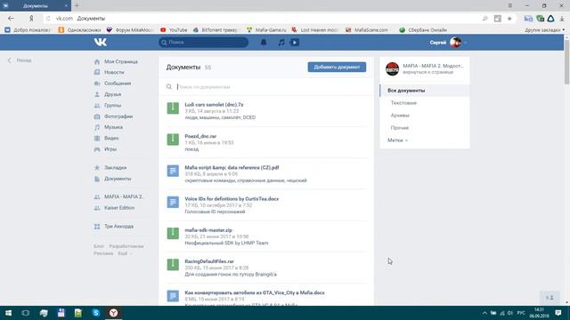Click the Voice IDs docx document icon
Image resolution: width=570 pixels, height=320 pixels.
tap(173, 202)
